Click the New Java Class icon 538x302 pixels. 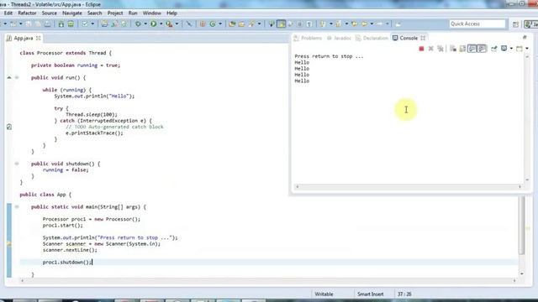(x=213, y=23)
